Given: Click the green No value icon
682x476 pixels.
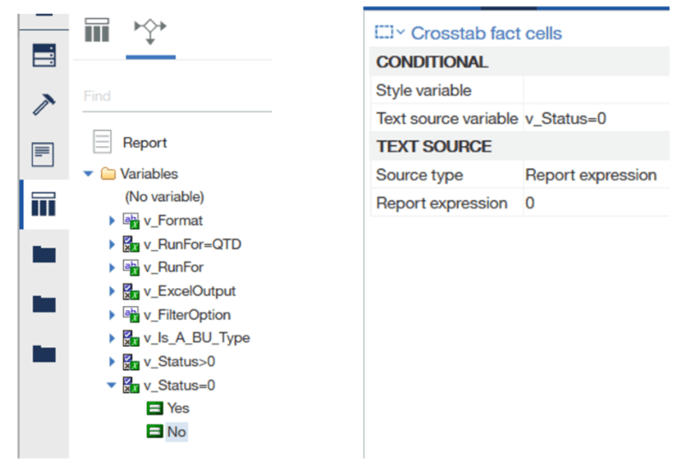Looking at the screenshot, I should (155, 432).
